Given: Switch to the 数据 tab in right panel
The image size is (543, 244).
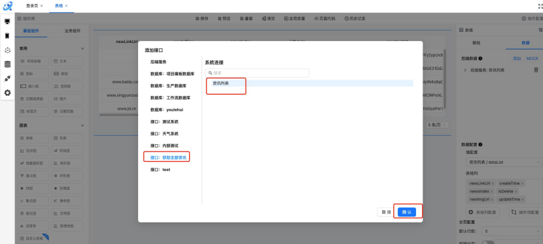Looking at the screenshot, I should (x=525, y=43).
